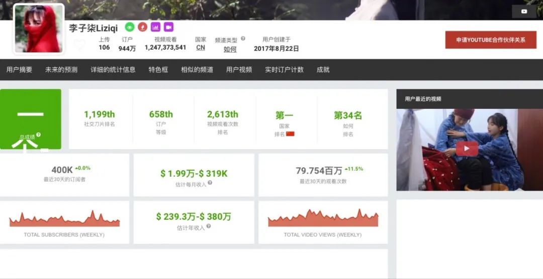Click the China flag icon under 排名
This screenshot has width=543, height=279.
click(290, 134)
